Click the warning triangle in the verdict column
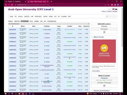Screen dimensions: 127x95 [x=70, y=58]
